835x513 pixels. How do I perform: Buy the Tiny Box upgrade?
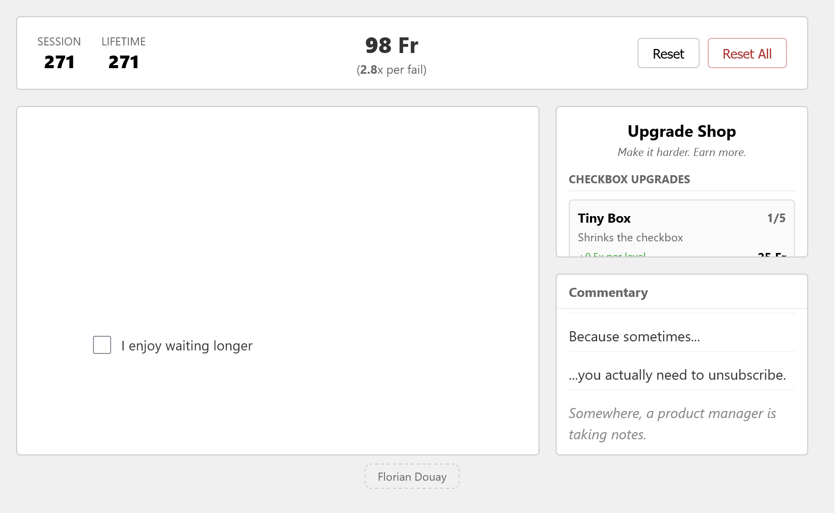pyautogui.click(x=681, y=228)
